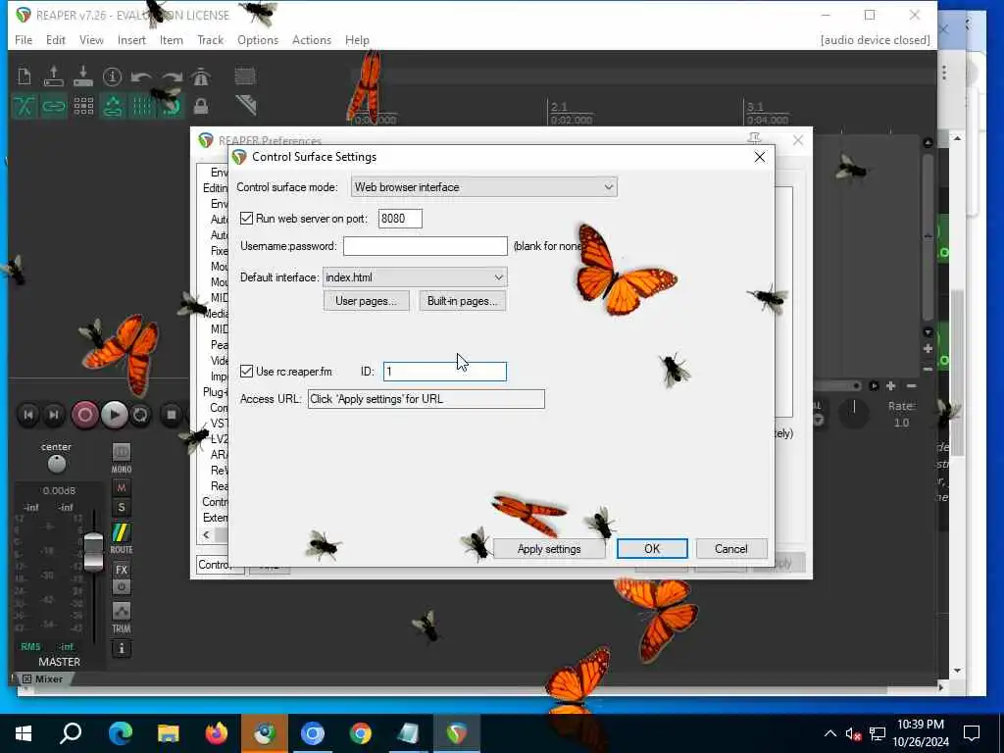Image resolution: width=1004 pixels, height=753 pixels.
Task: Click the Open Project toolbar icon
Action: pos(54,76)
